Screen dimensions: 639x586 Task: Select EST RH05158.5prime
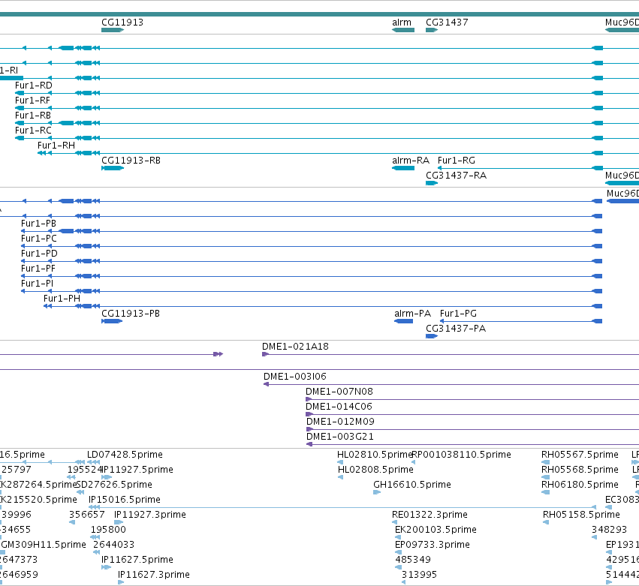[x=581, y=515]
